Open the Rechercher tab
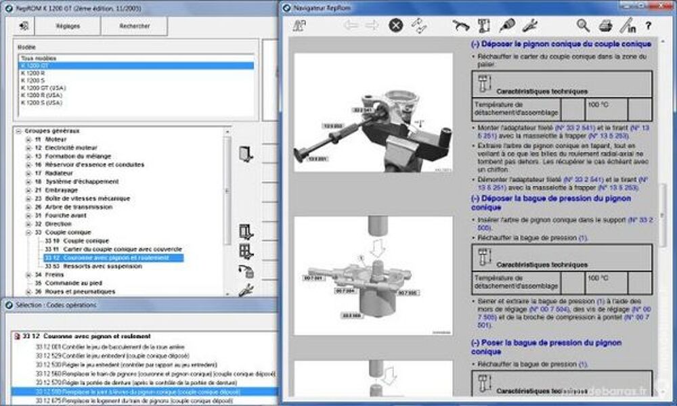 (x=133, y=26)
